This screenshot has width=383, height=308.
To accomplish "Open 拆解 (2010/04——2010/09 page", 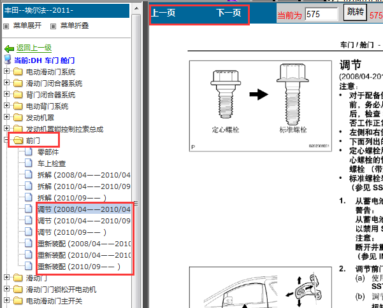I will pyautogui.click(x=83, y=186).
